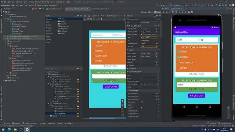Open the Build menu

pos(44,2)
